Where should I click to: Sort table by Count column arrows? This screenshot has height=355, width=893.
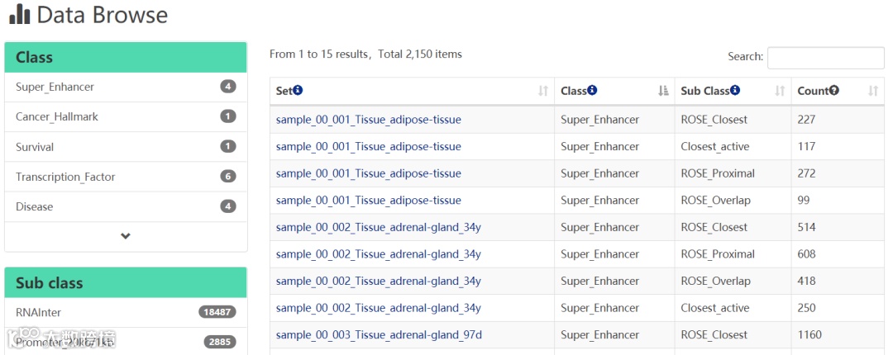873,92
